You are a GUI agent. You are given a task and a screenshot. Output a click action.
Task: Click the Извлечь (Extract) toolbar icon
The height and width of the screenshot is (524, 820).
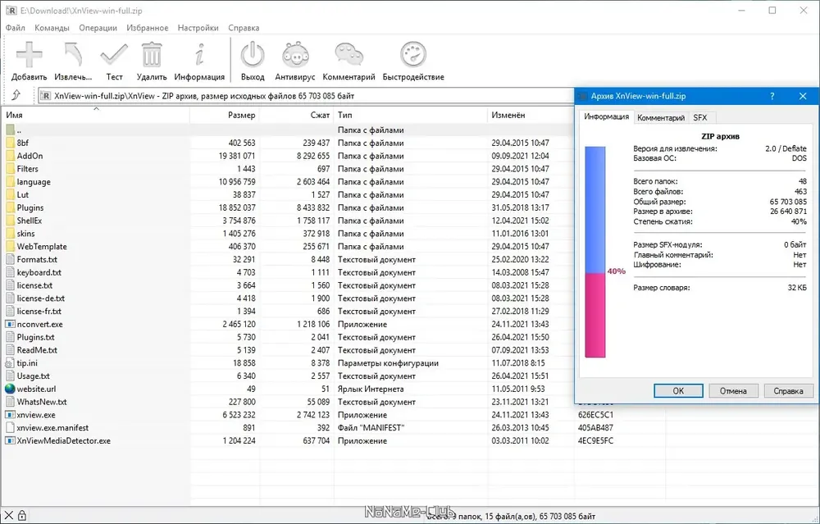pos(73,55)
